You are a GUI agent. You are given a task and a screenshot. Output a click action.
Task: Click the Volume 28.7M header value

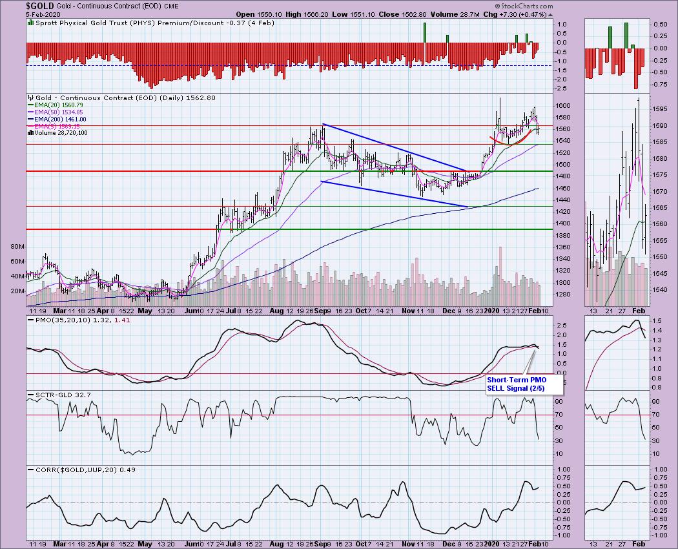coord(455,14)
